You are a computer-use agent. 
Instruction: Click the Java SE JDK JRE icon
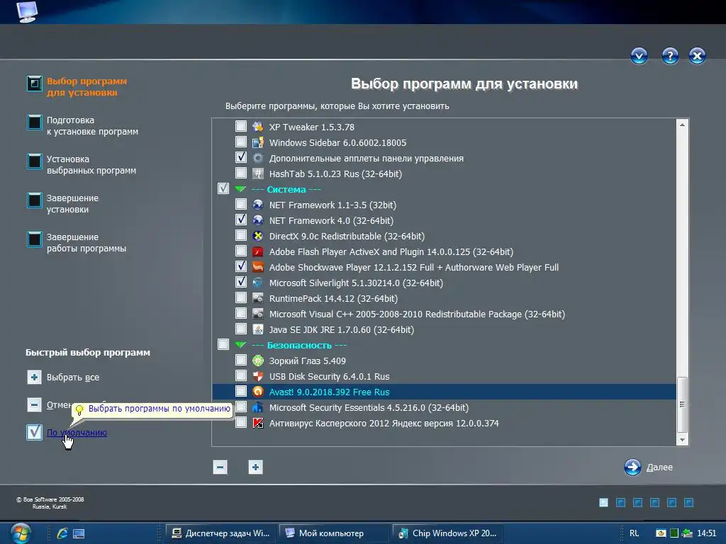point(258,329)
